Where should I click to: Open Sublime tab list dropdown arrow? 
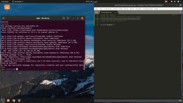[180, 12]
